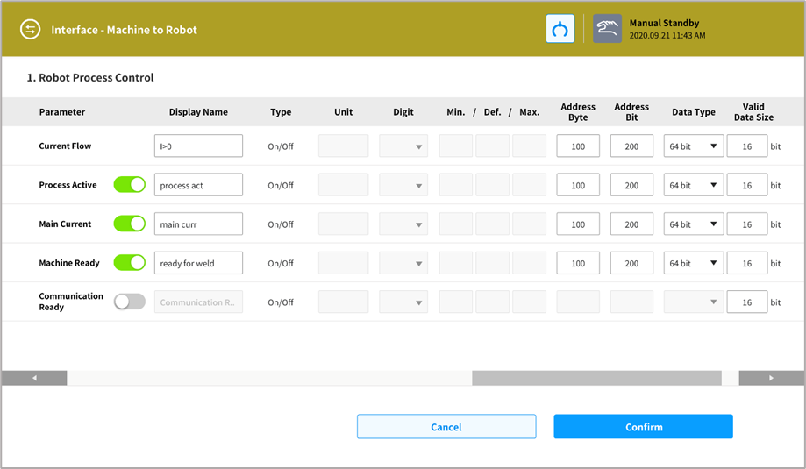Click the blue refresh loop icon
Viewport: 806px width, 469px height.
point(560,29)
